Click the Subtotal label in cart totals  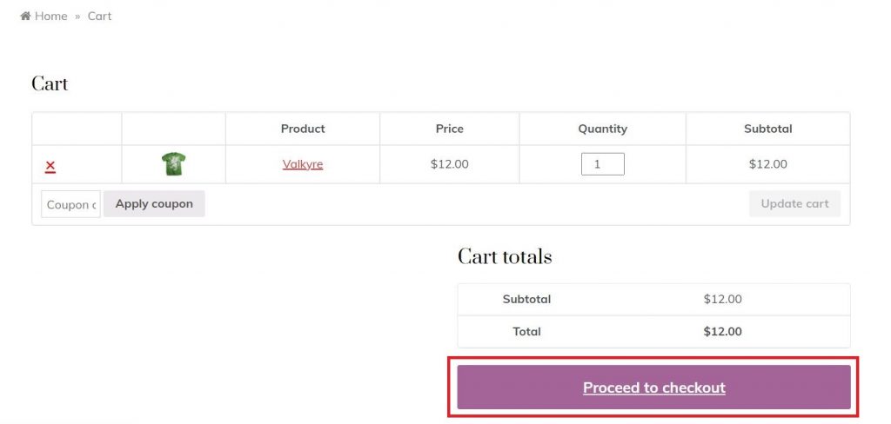(526, 299)
